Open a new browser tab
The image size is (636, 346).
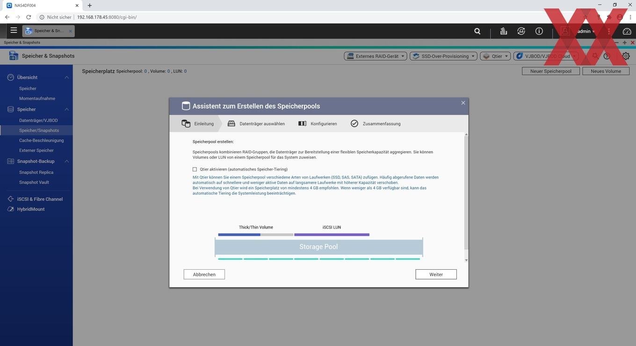90,6
